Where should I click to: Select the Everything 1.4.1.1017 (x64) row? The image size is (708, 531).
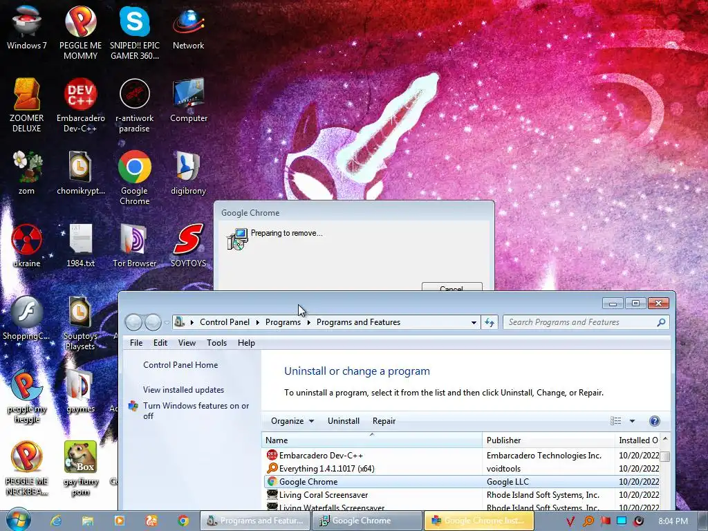pyautogui.click(x=461, y=468)
